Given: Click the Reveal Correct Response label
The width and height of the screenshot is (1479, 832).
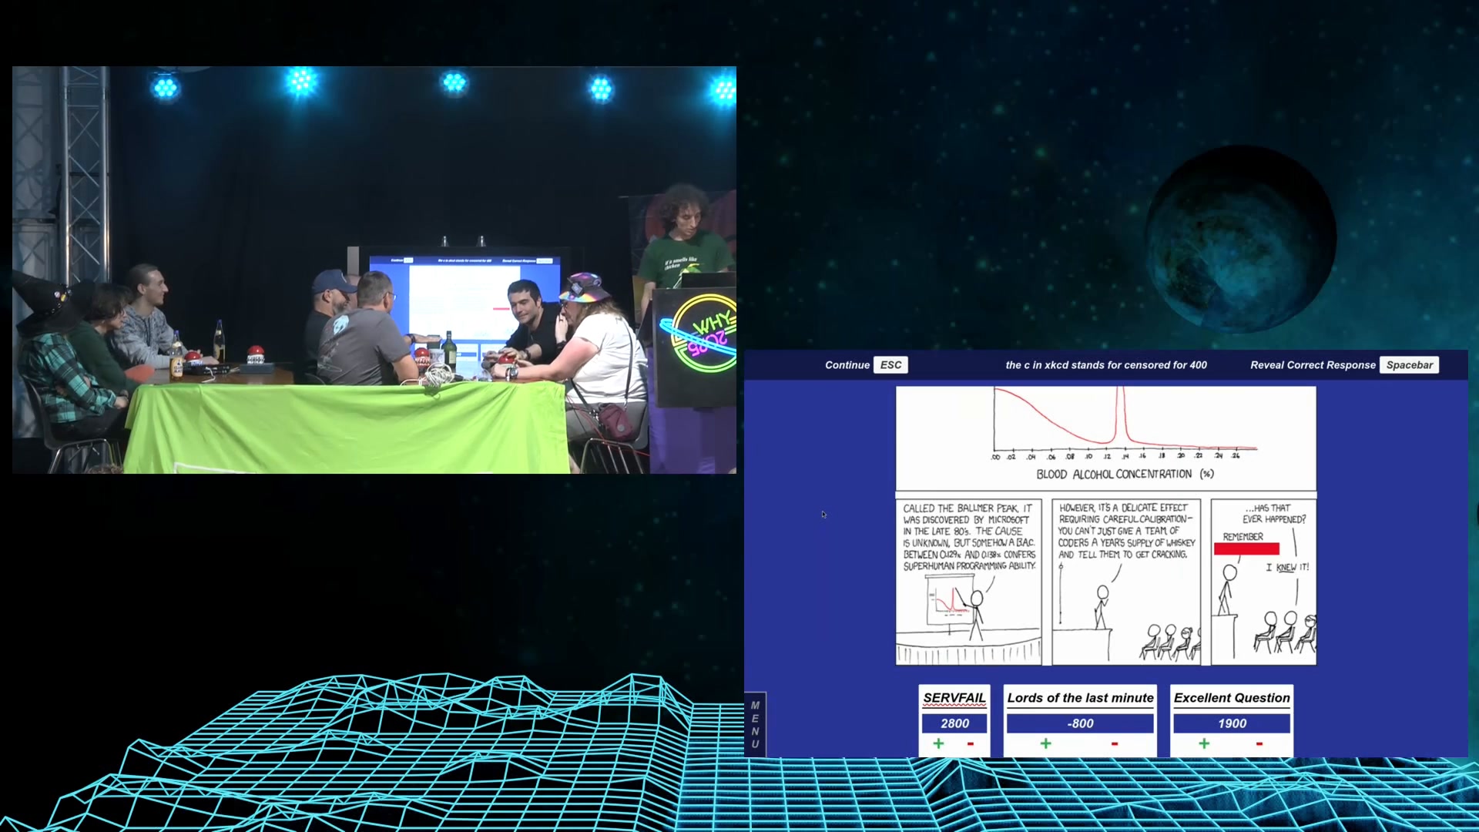Looking at the screenshot, I should click(x=1313, y=365).
